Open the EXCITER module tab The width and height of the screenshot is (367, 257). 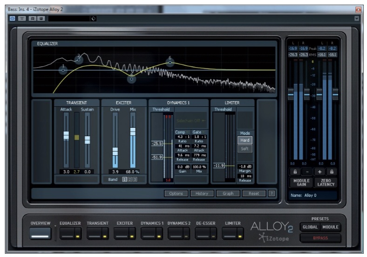122,234
